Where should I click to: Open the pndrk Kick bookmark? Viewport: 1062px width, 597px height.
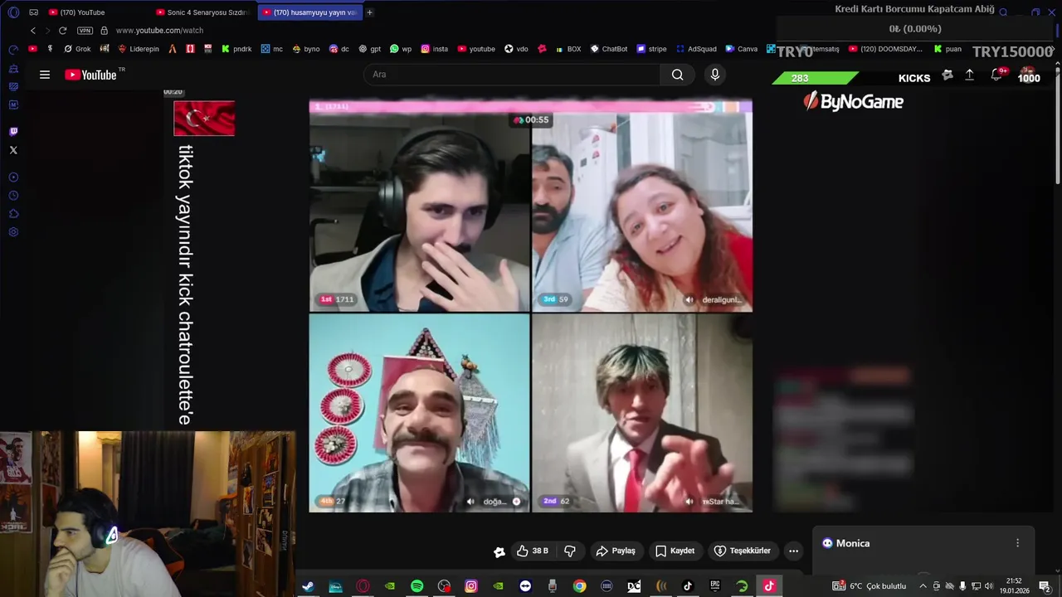[x=236, y=49]
